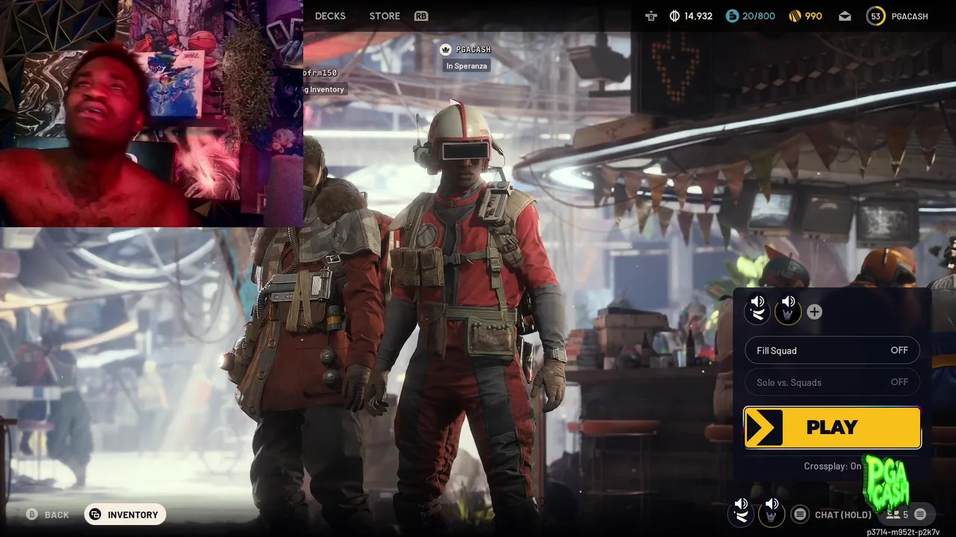The width and height of the screenshot is (956, 537).
Task: Click the gold-ringed squad member avatar in play panel
Action: 788,313
